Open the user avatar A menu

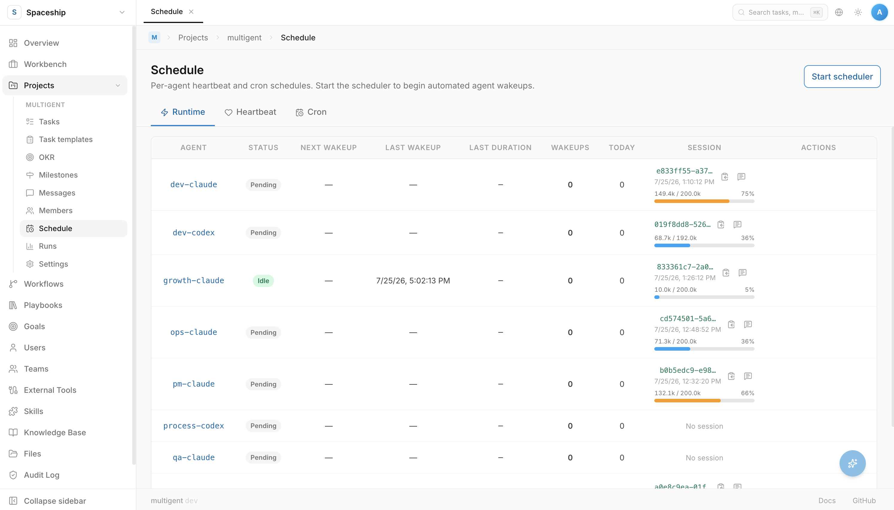coord(879,12)
